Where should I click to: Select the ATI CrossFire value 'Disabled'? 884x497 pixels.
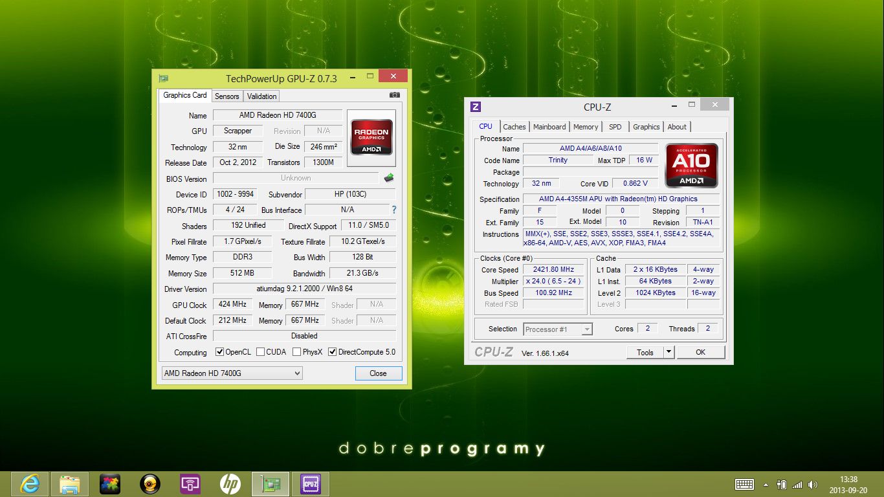[x=304, y=336]
